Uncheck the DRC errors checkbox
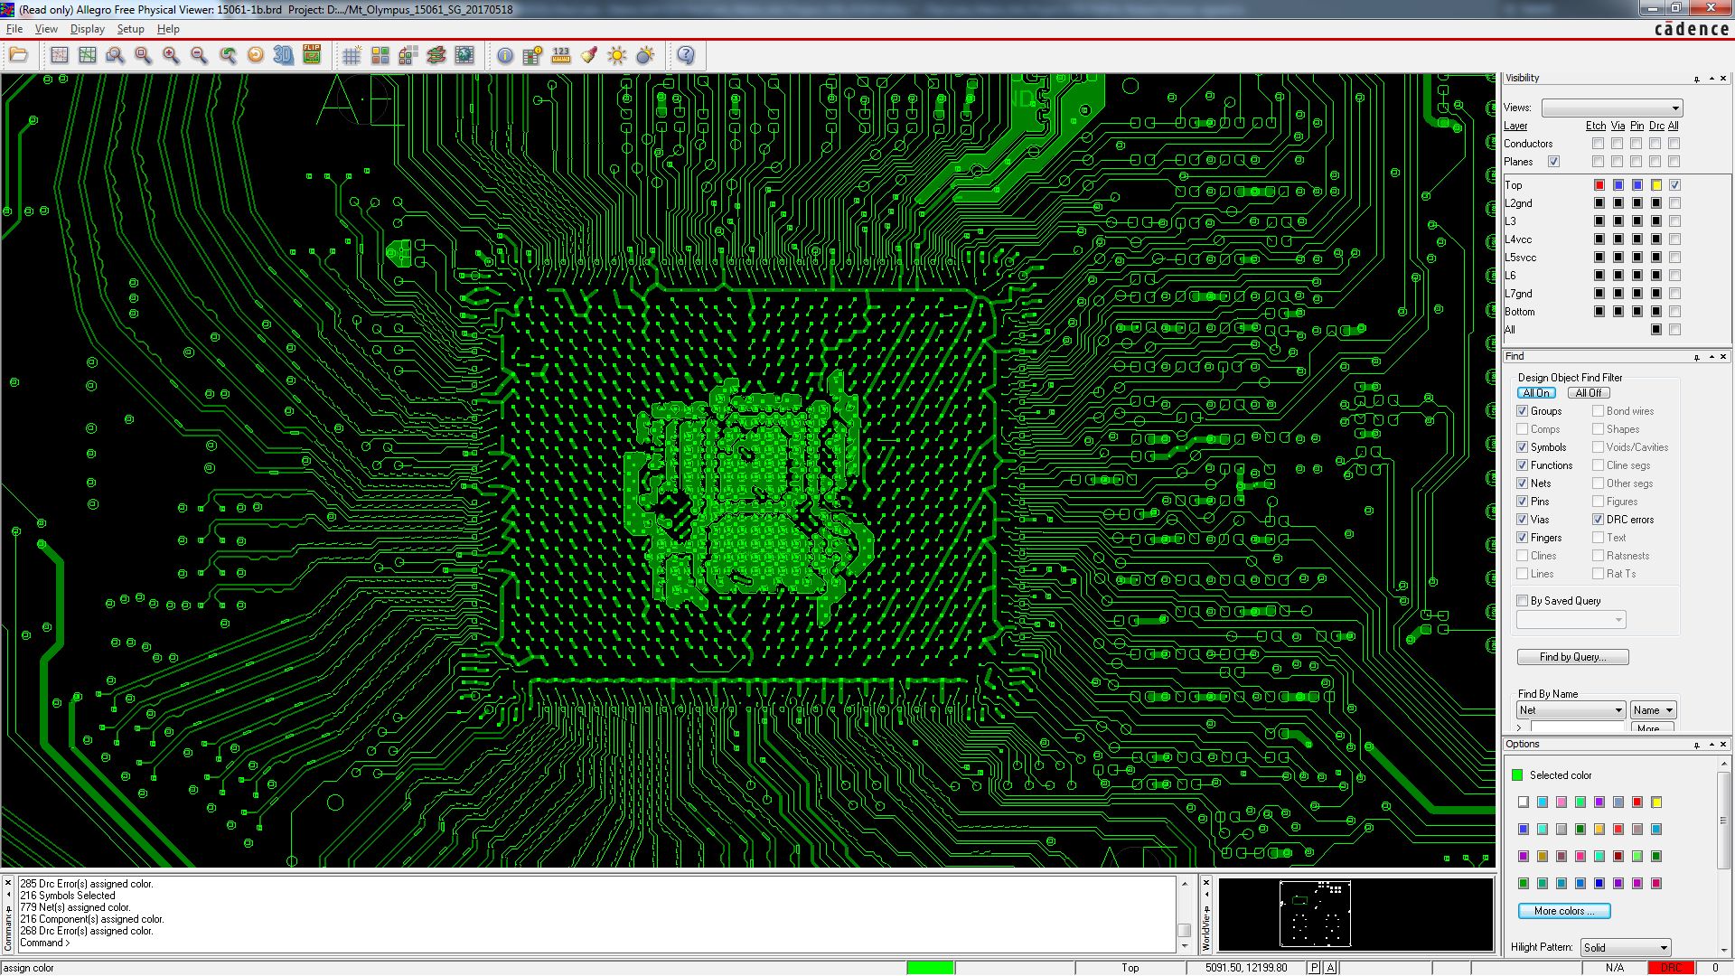Image resolution: width=1735 pixels, height=976 pixels. click(1599, 520)
